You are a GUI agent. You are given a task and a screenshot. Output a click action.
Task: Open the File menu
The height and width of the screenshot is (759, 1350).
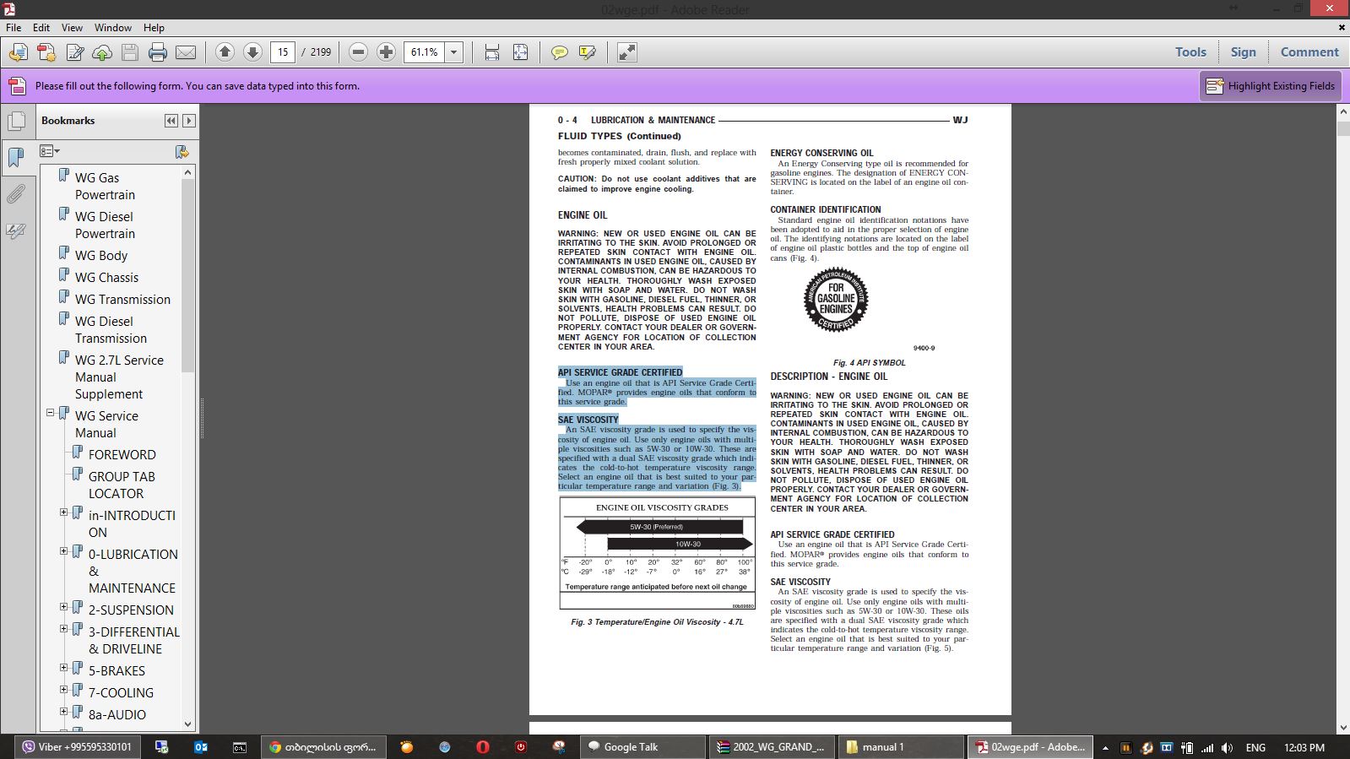point(14,27)
